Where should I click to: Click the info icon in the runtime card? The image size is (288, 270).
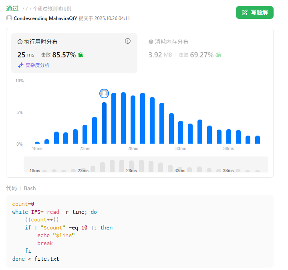128,41
